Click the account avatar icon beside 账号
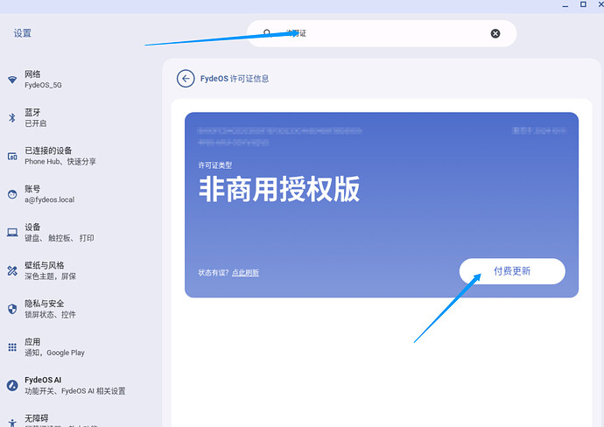The width and height of the screenshot is (604, 427). (x=12, y=194)
